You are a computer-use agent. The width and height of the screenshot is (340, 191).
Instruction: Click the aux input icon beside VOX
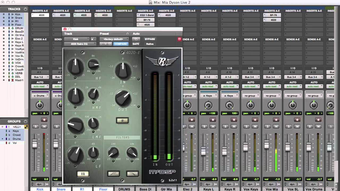point(12,63)
